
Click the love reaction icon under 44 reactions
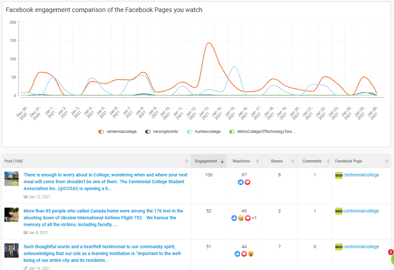pyautogui.click(x=244, y=254)
